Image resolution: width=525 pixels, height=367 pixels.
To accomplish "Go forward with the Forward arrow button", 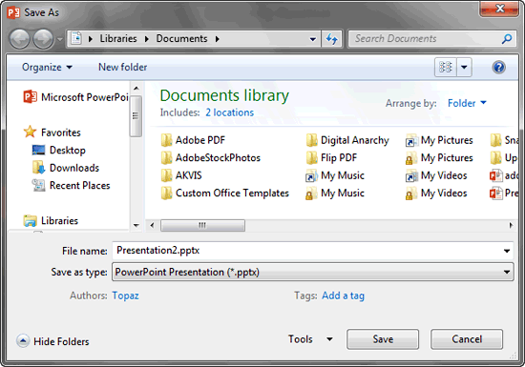I will [43, 39].
